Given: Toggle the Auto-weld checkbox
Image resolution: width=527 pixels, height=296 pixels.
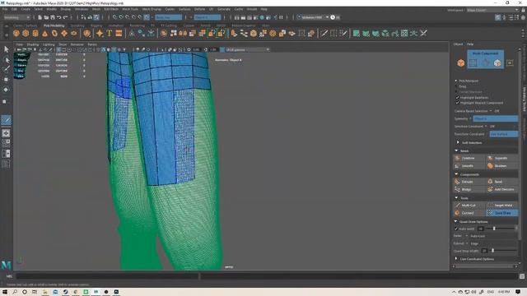Looking at the screenshot, I should 456,229.
